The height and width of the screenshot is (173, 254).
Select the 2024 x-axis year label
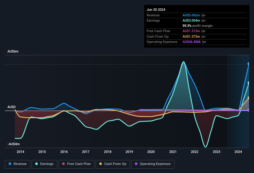238,152
